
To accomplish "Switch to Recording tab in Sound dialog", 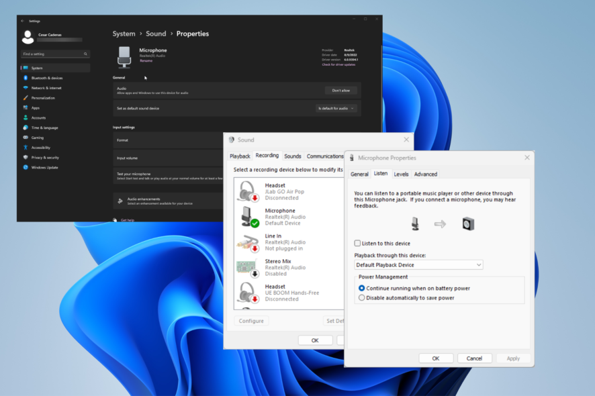I will coord(267,155).
